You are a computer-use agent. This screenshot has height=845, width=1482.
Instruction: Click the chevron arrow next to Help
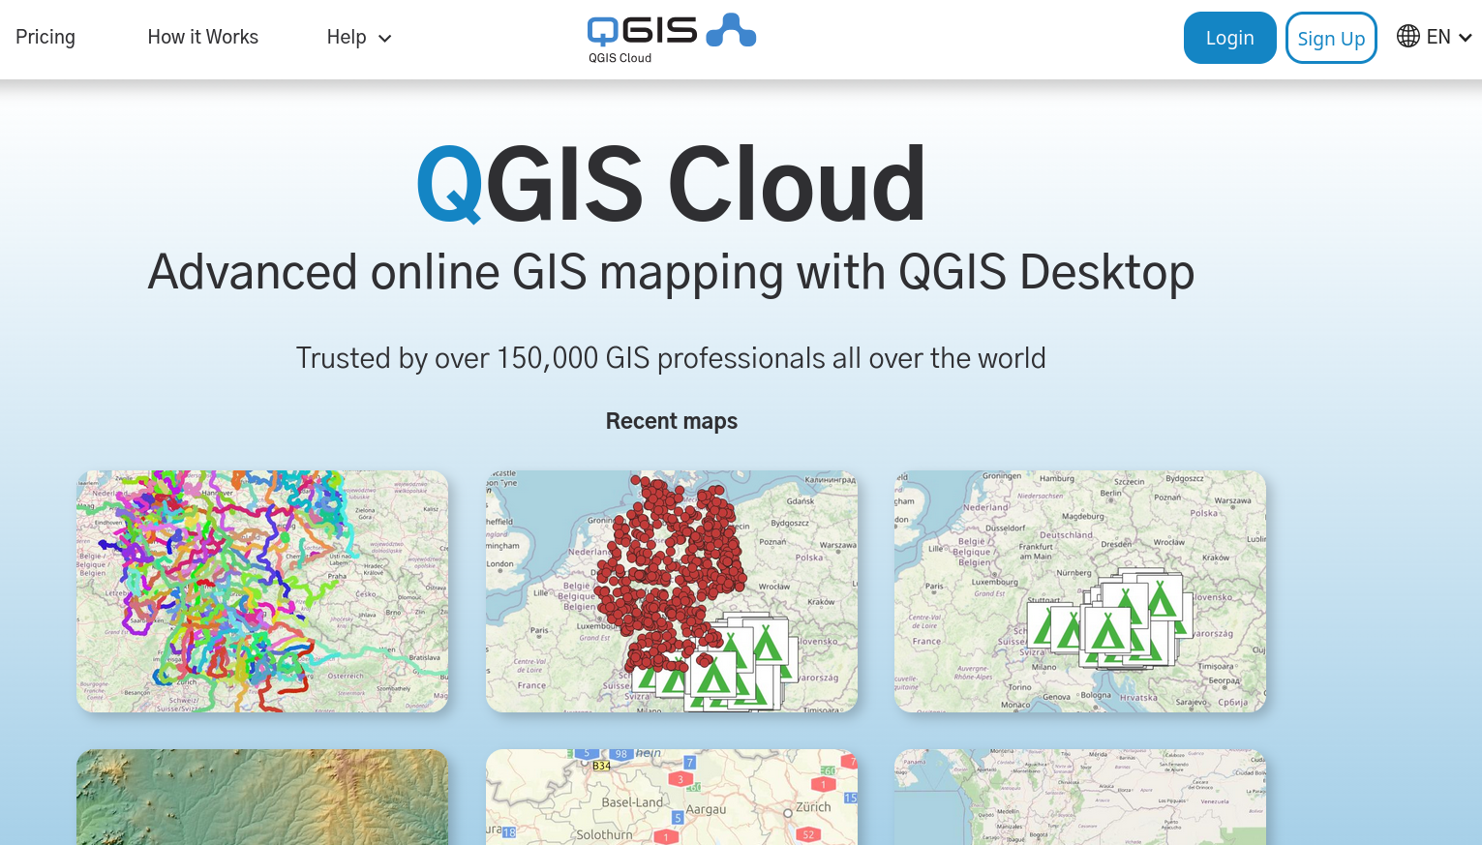pos(384,39)
